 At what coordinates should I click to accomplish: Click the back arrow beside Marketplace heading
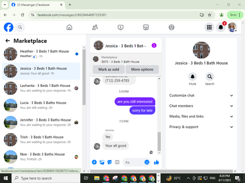(x=7, y=41)
